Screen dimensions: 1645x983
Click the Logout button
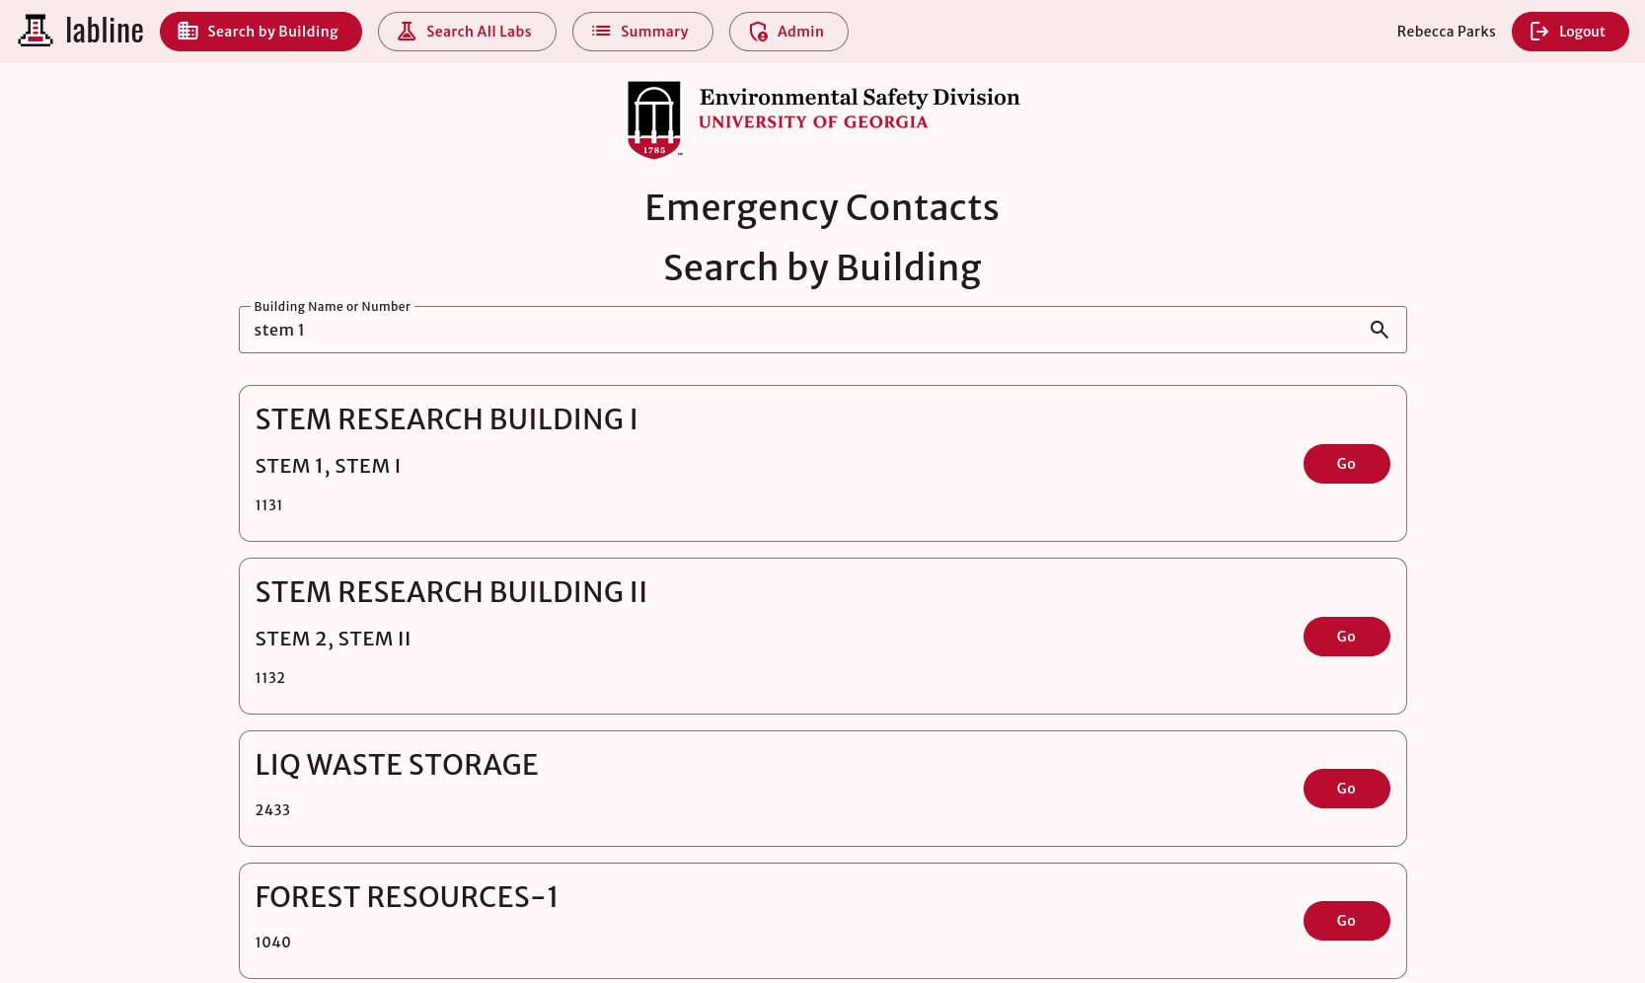tap(1569, 31)
